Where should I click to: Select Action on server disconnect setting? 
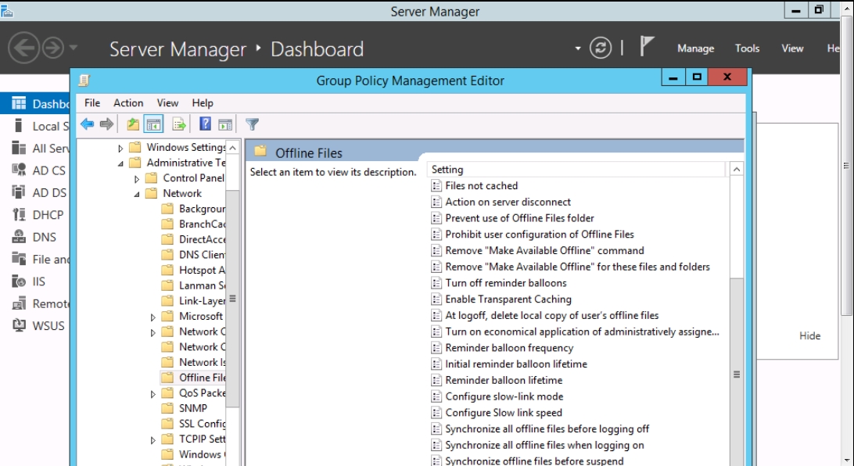point(508,202)
